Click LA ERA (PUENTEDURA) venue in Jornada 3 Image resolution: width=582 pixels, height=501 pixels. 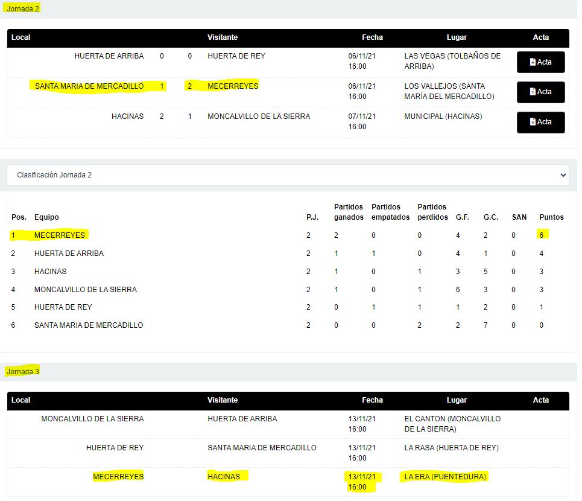click(445, 477)
